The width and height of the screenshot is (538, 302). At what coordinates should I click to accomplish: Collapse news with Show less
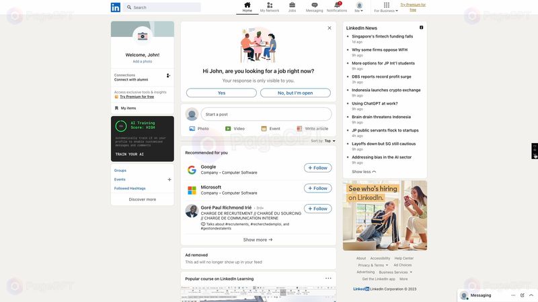click(364, 172)
